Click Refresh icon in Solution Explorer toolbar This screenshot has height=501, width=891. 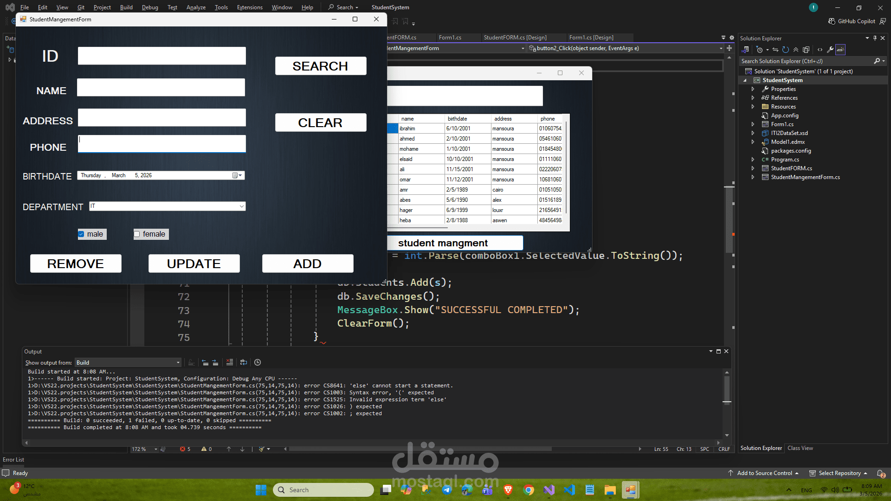pyautogui.click(x=785, y=50)
